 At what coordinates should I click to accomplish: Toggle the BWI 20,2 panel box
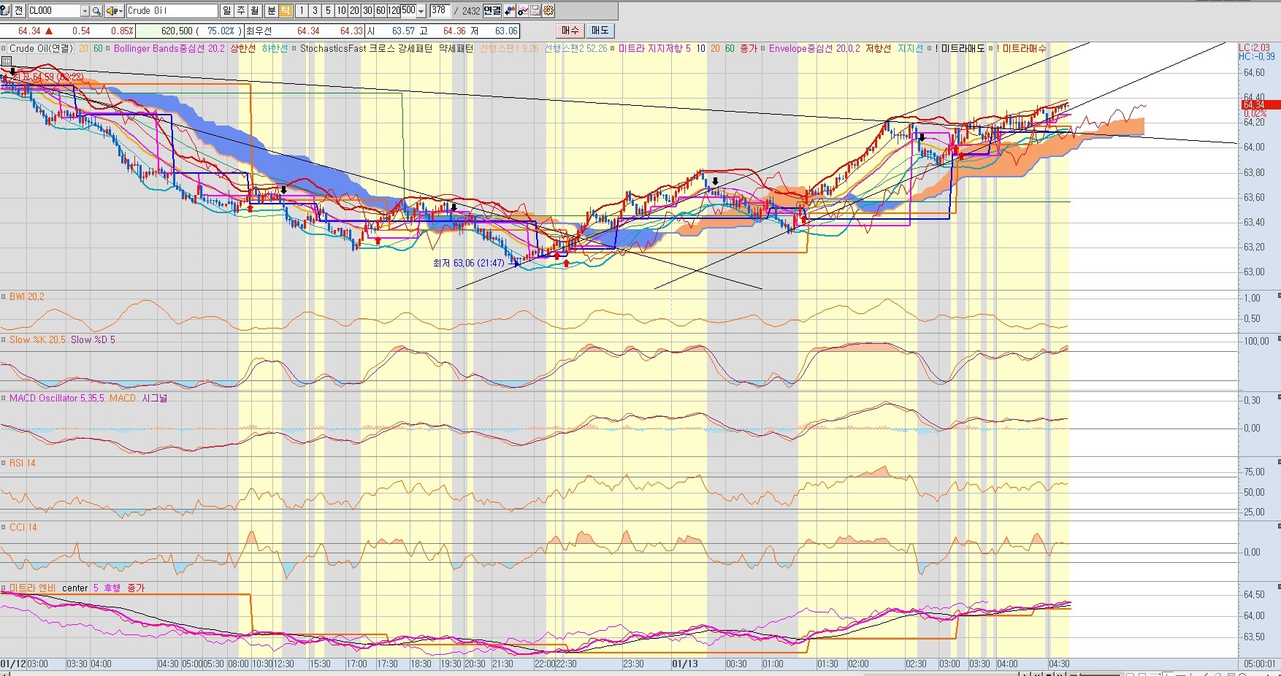[x=4, y=296]
